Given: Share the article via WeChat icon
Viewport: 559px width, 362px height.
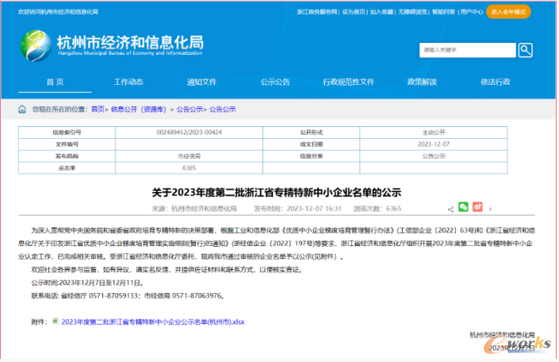Looking at the screenshot, I should point(464,208).
